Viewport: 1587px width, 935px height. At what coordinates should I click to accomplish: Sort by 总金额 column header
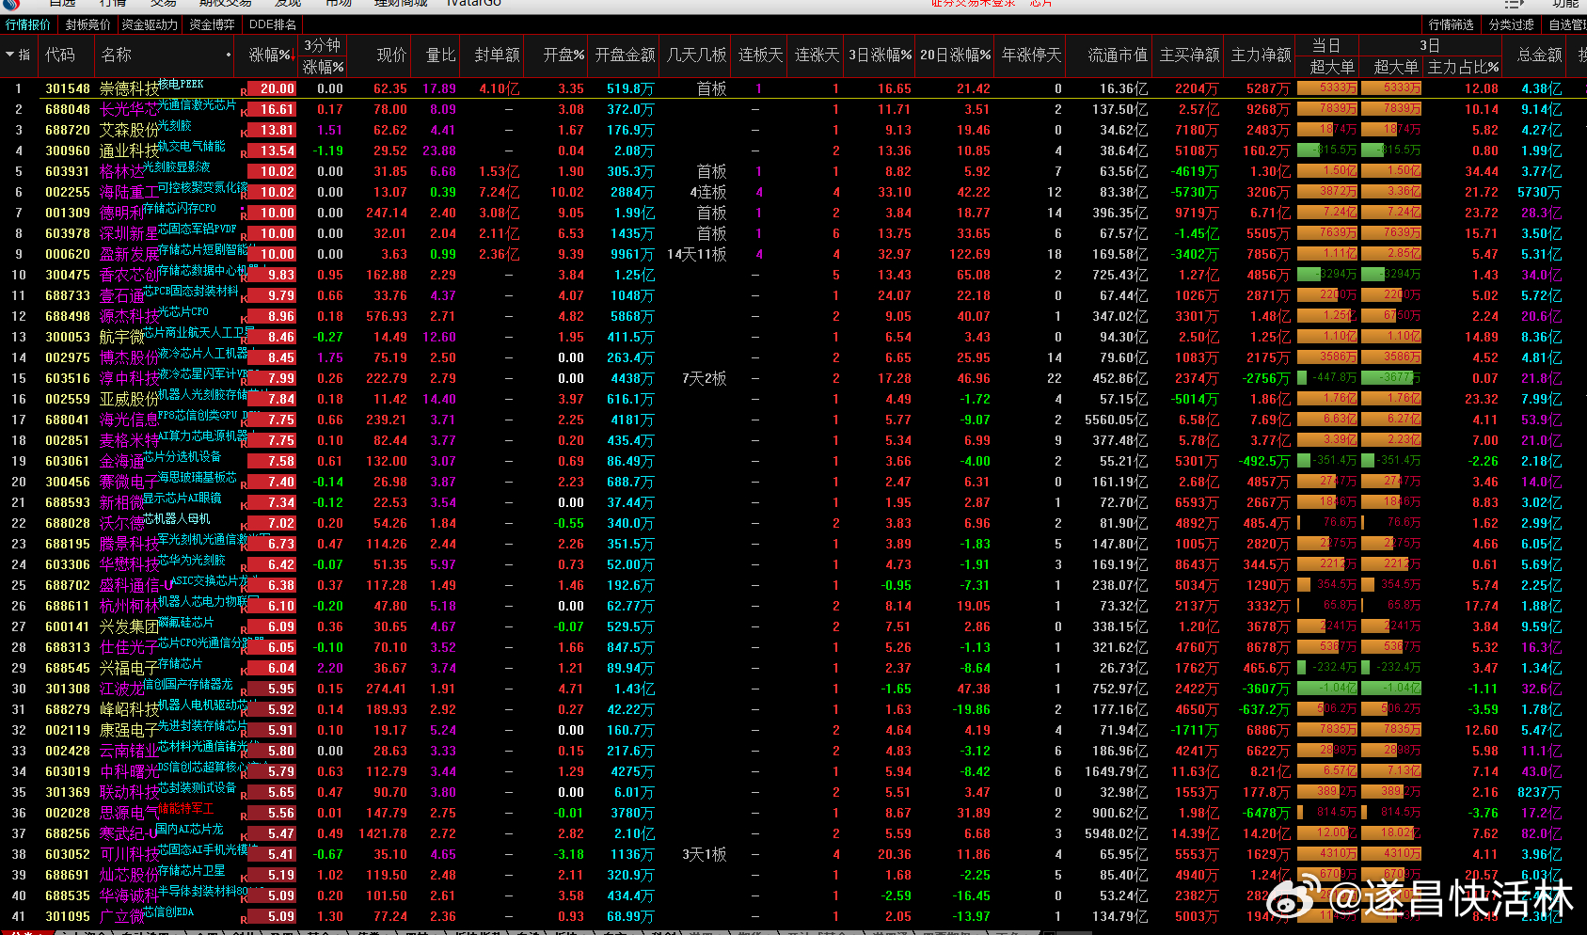click(1539, 55)
